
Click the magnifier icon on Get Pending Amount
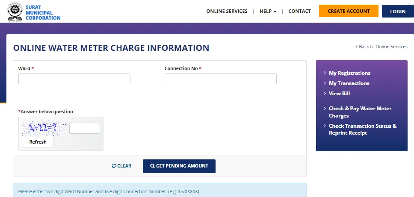152,166
